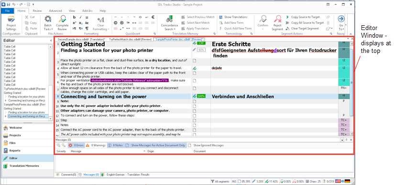Viewport: 394px width, 185px height.
Task: Toggle the Warnings filter in Messages
Action: (x=96, y=145)
